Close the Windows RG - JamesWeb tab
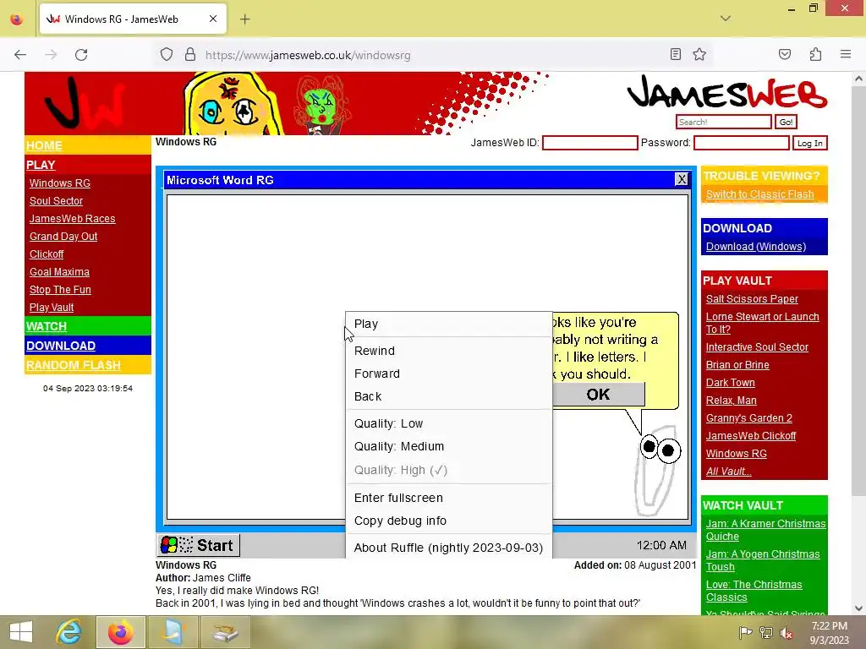 [213, 19]
